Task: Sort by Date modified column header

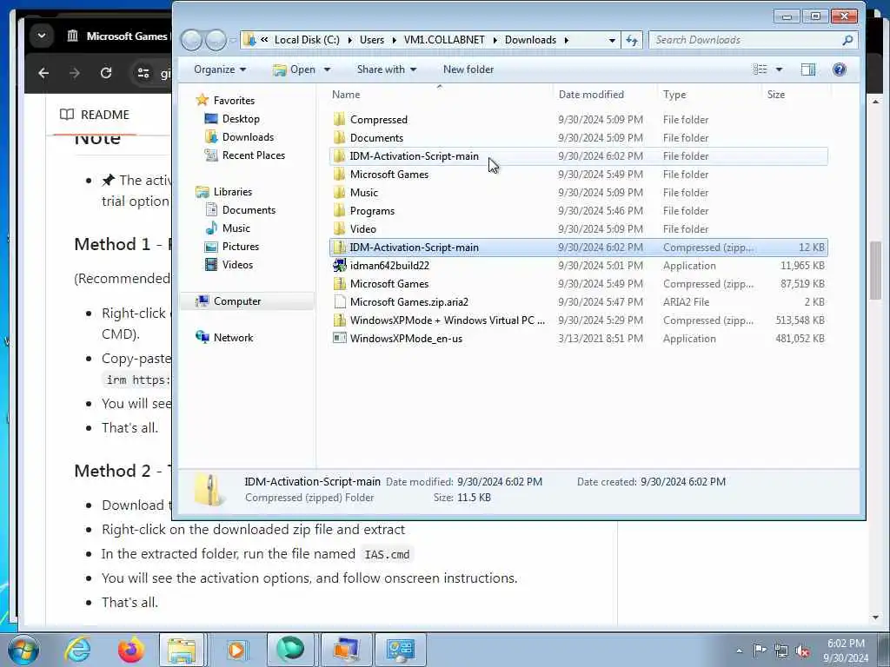Action: pyautogui.click(x=605, y=95)
